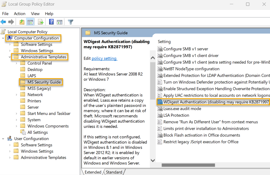This screenshot has height=175, width=270.
Task: Open the policy setting link
Action: pos(104,58)
